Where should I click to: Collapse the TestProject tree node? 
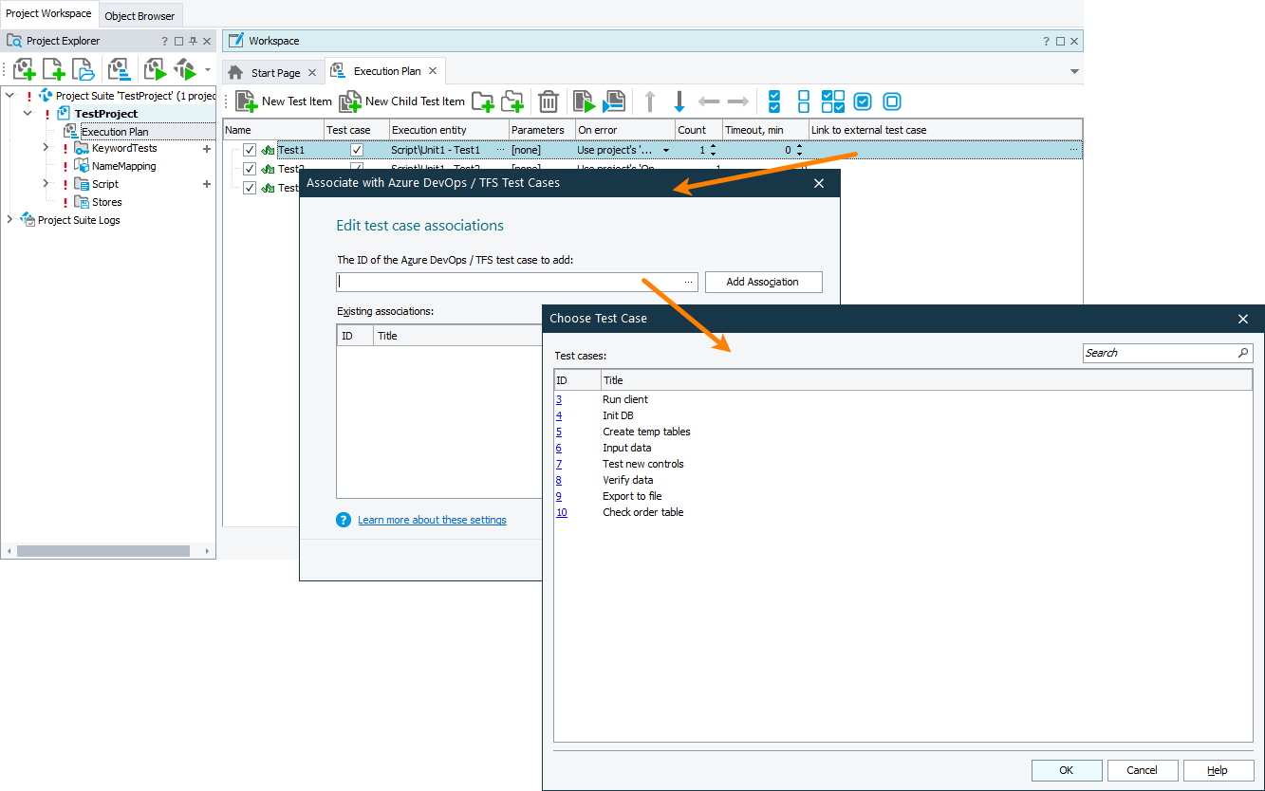[28, 112]
